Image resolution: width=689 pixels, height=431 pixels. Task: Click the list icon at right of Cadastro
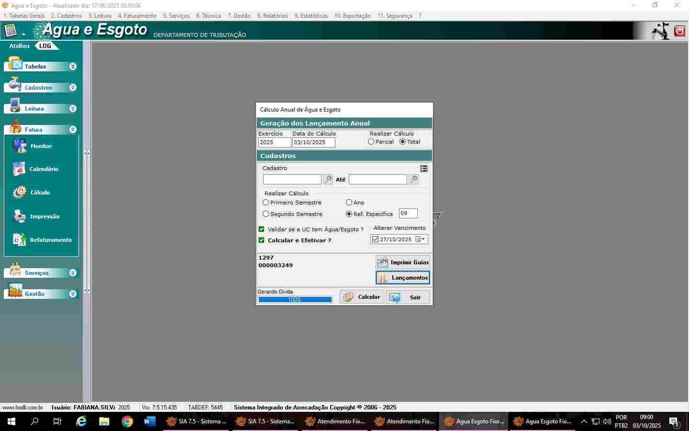click(424, 169)
